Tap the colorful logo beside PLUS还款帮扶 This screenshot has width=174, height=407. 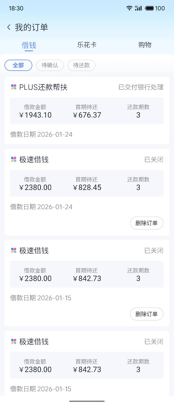14,87
